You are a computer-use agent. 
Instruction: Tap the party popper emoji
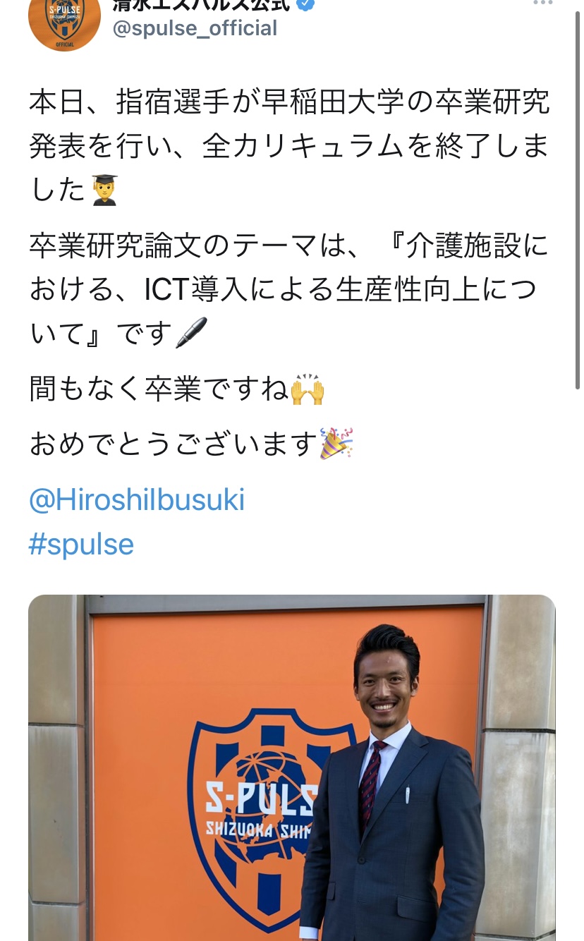(336, 444)
